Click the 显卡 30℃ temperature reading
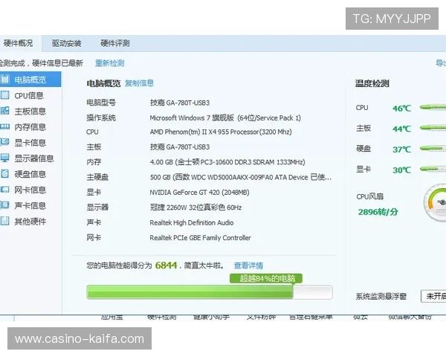The width and height of the screenshot is (446, 357). click(401, 170)
